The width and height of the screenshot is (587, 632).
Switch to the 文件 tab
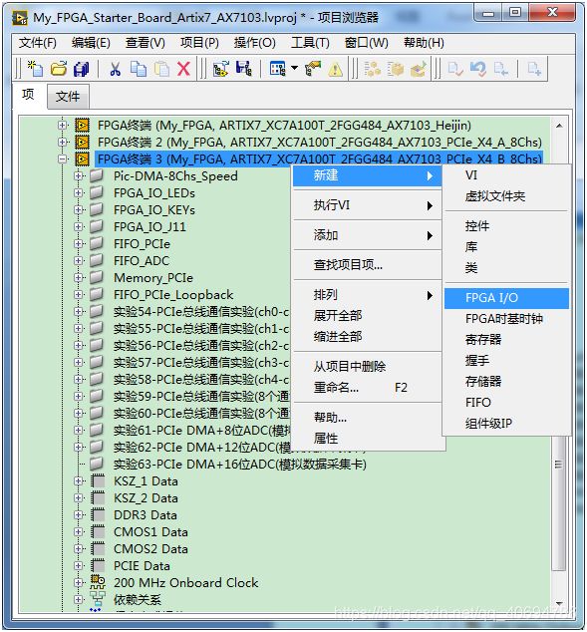68,97
